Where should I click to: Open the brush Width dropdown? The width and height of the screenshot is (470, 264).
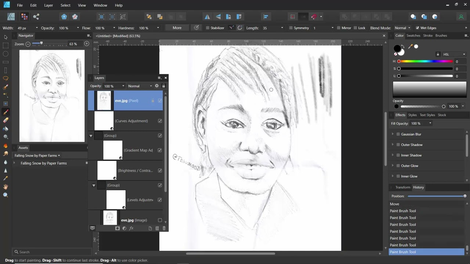tap(36, 28)
